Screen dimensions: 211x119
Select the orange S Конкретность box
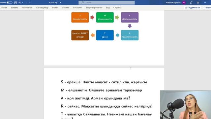(80, 18)
